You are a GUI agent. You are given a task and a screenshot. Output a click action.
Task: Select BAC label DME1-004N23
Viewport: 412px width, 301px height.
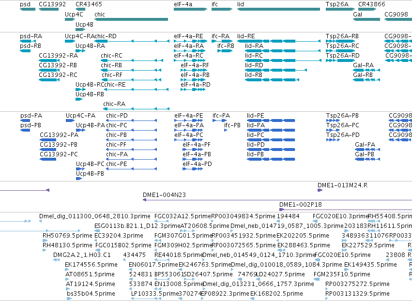(164, 195)
